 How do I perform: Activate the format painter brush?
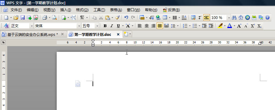pyautogui.click(x=118, y=17)
